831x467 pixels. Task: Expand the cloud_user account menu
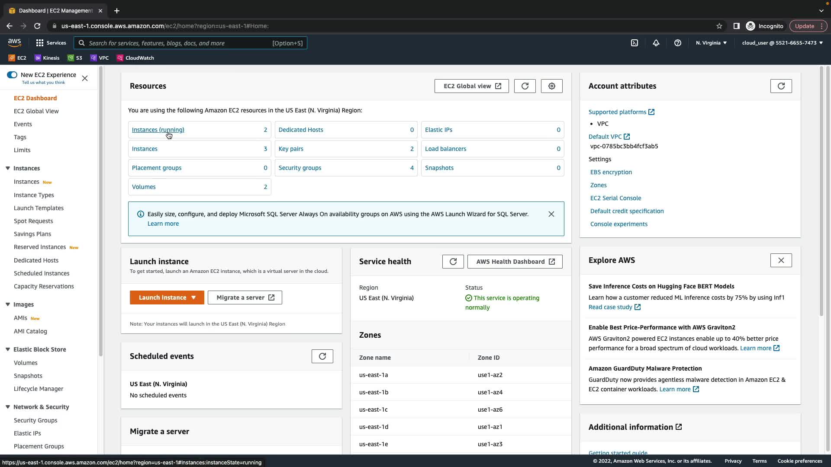[782, 43]
